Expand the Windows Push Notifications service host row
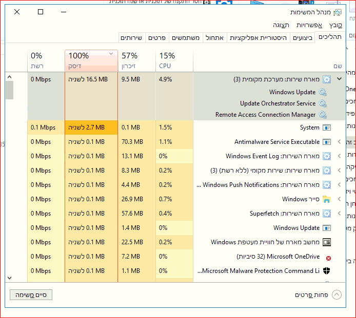 [x=339, y=185]
